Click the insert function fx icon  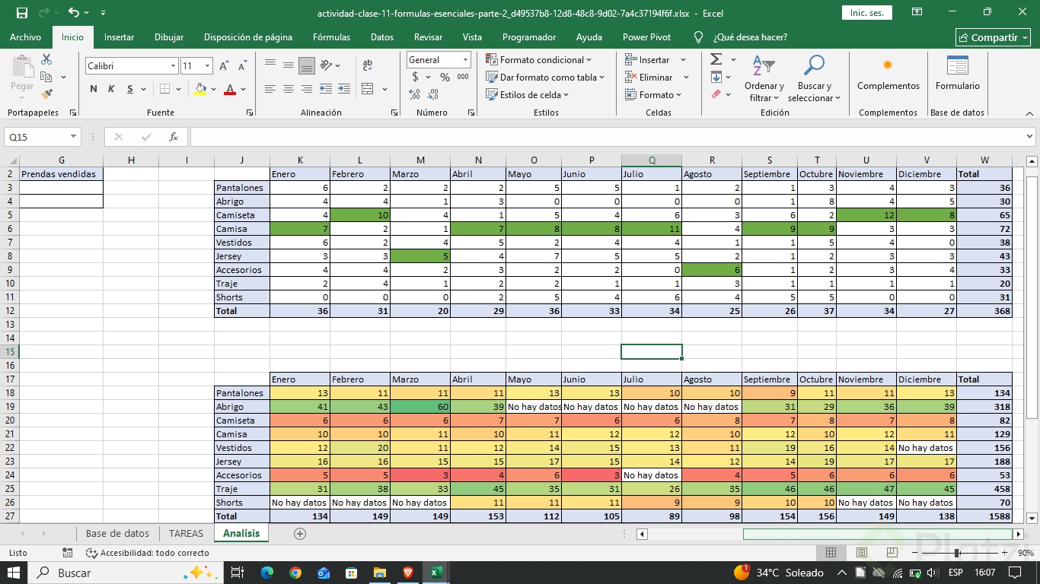[x=174, y=137]
